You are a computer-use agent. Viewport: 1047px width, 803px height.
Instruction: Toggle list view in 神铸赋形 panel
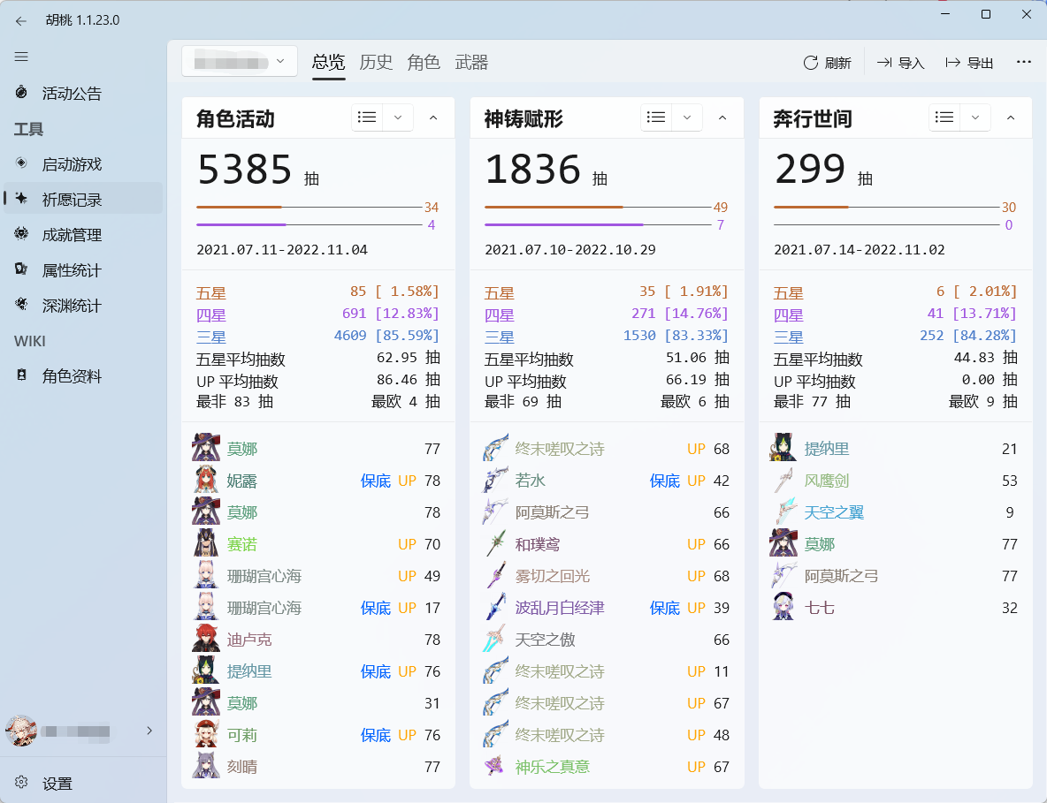656,117
